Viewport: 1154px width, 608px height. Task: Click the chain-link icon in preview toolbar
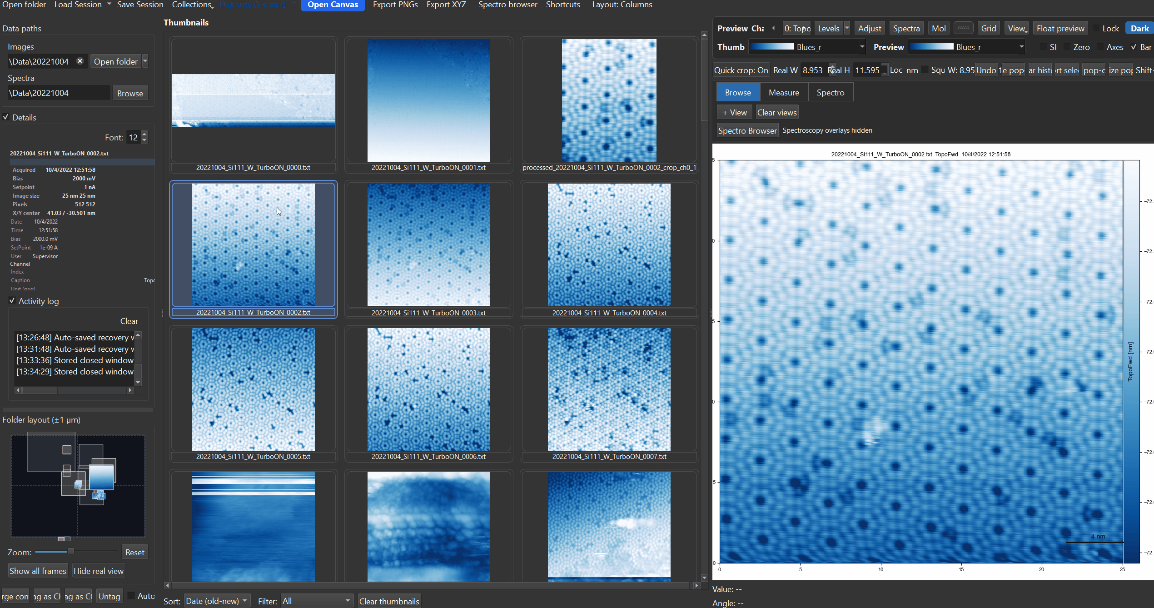coord(963,28)
